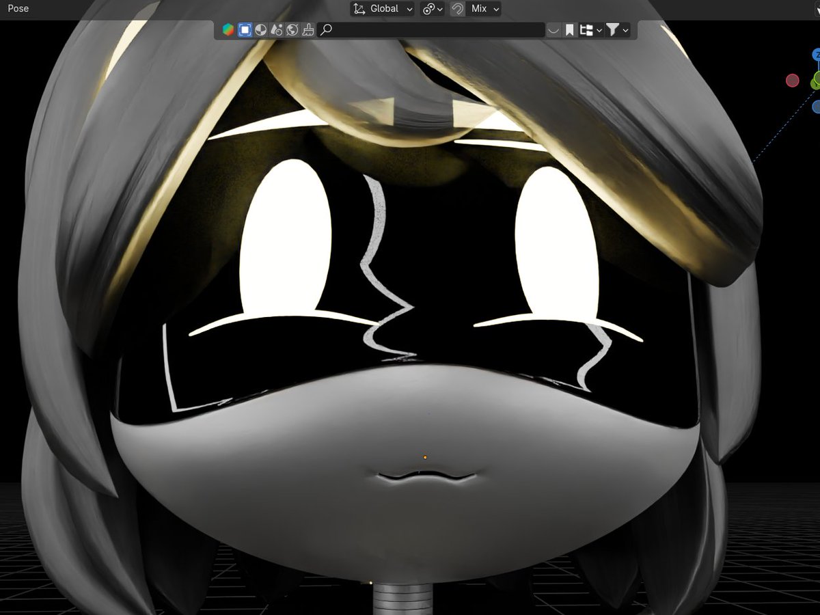Click the droplets icon in filter bar
This screenshot has width=820, height=615.
click(277, 29)
